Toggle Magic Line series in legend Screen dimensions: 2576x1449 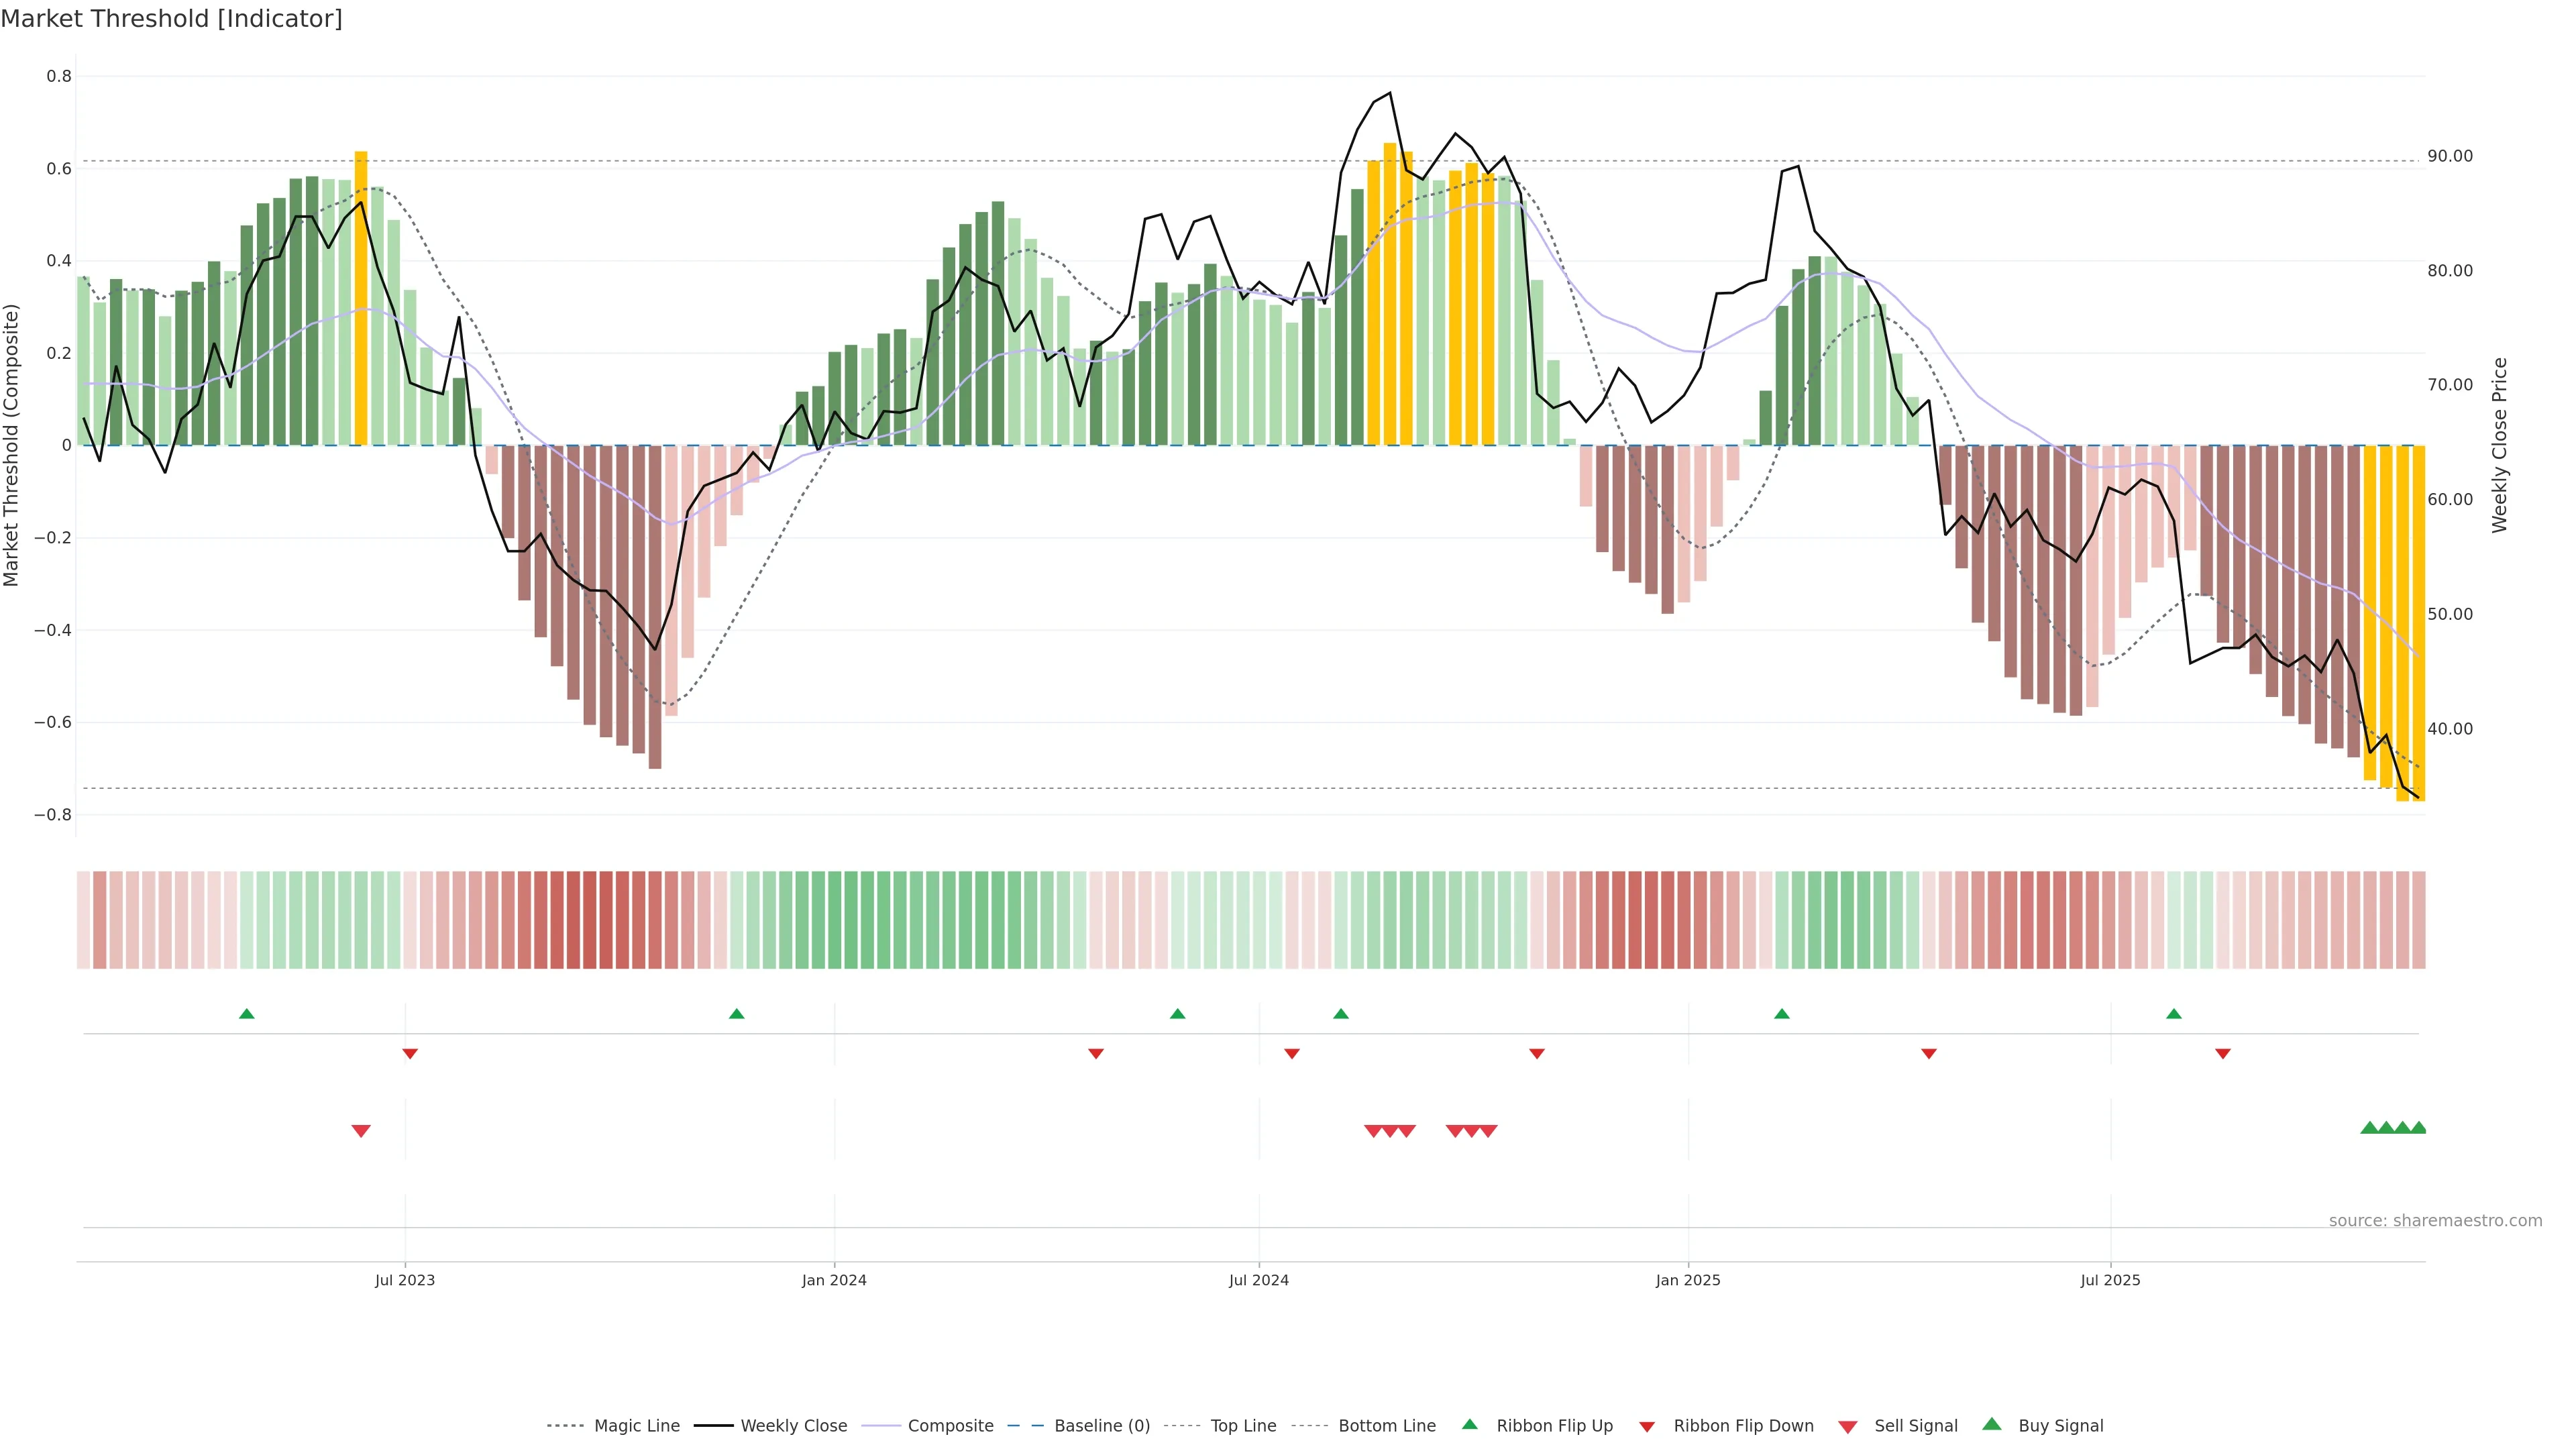coord(636,1426)
